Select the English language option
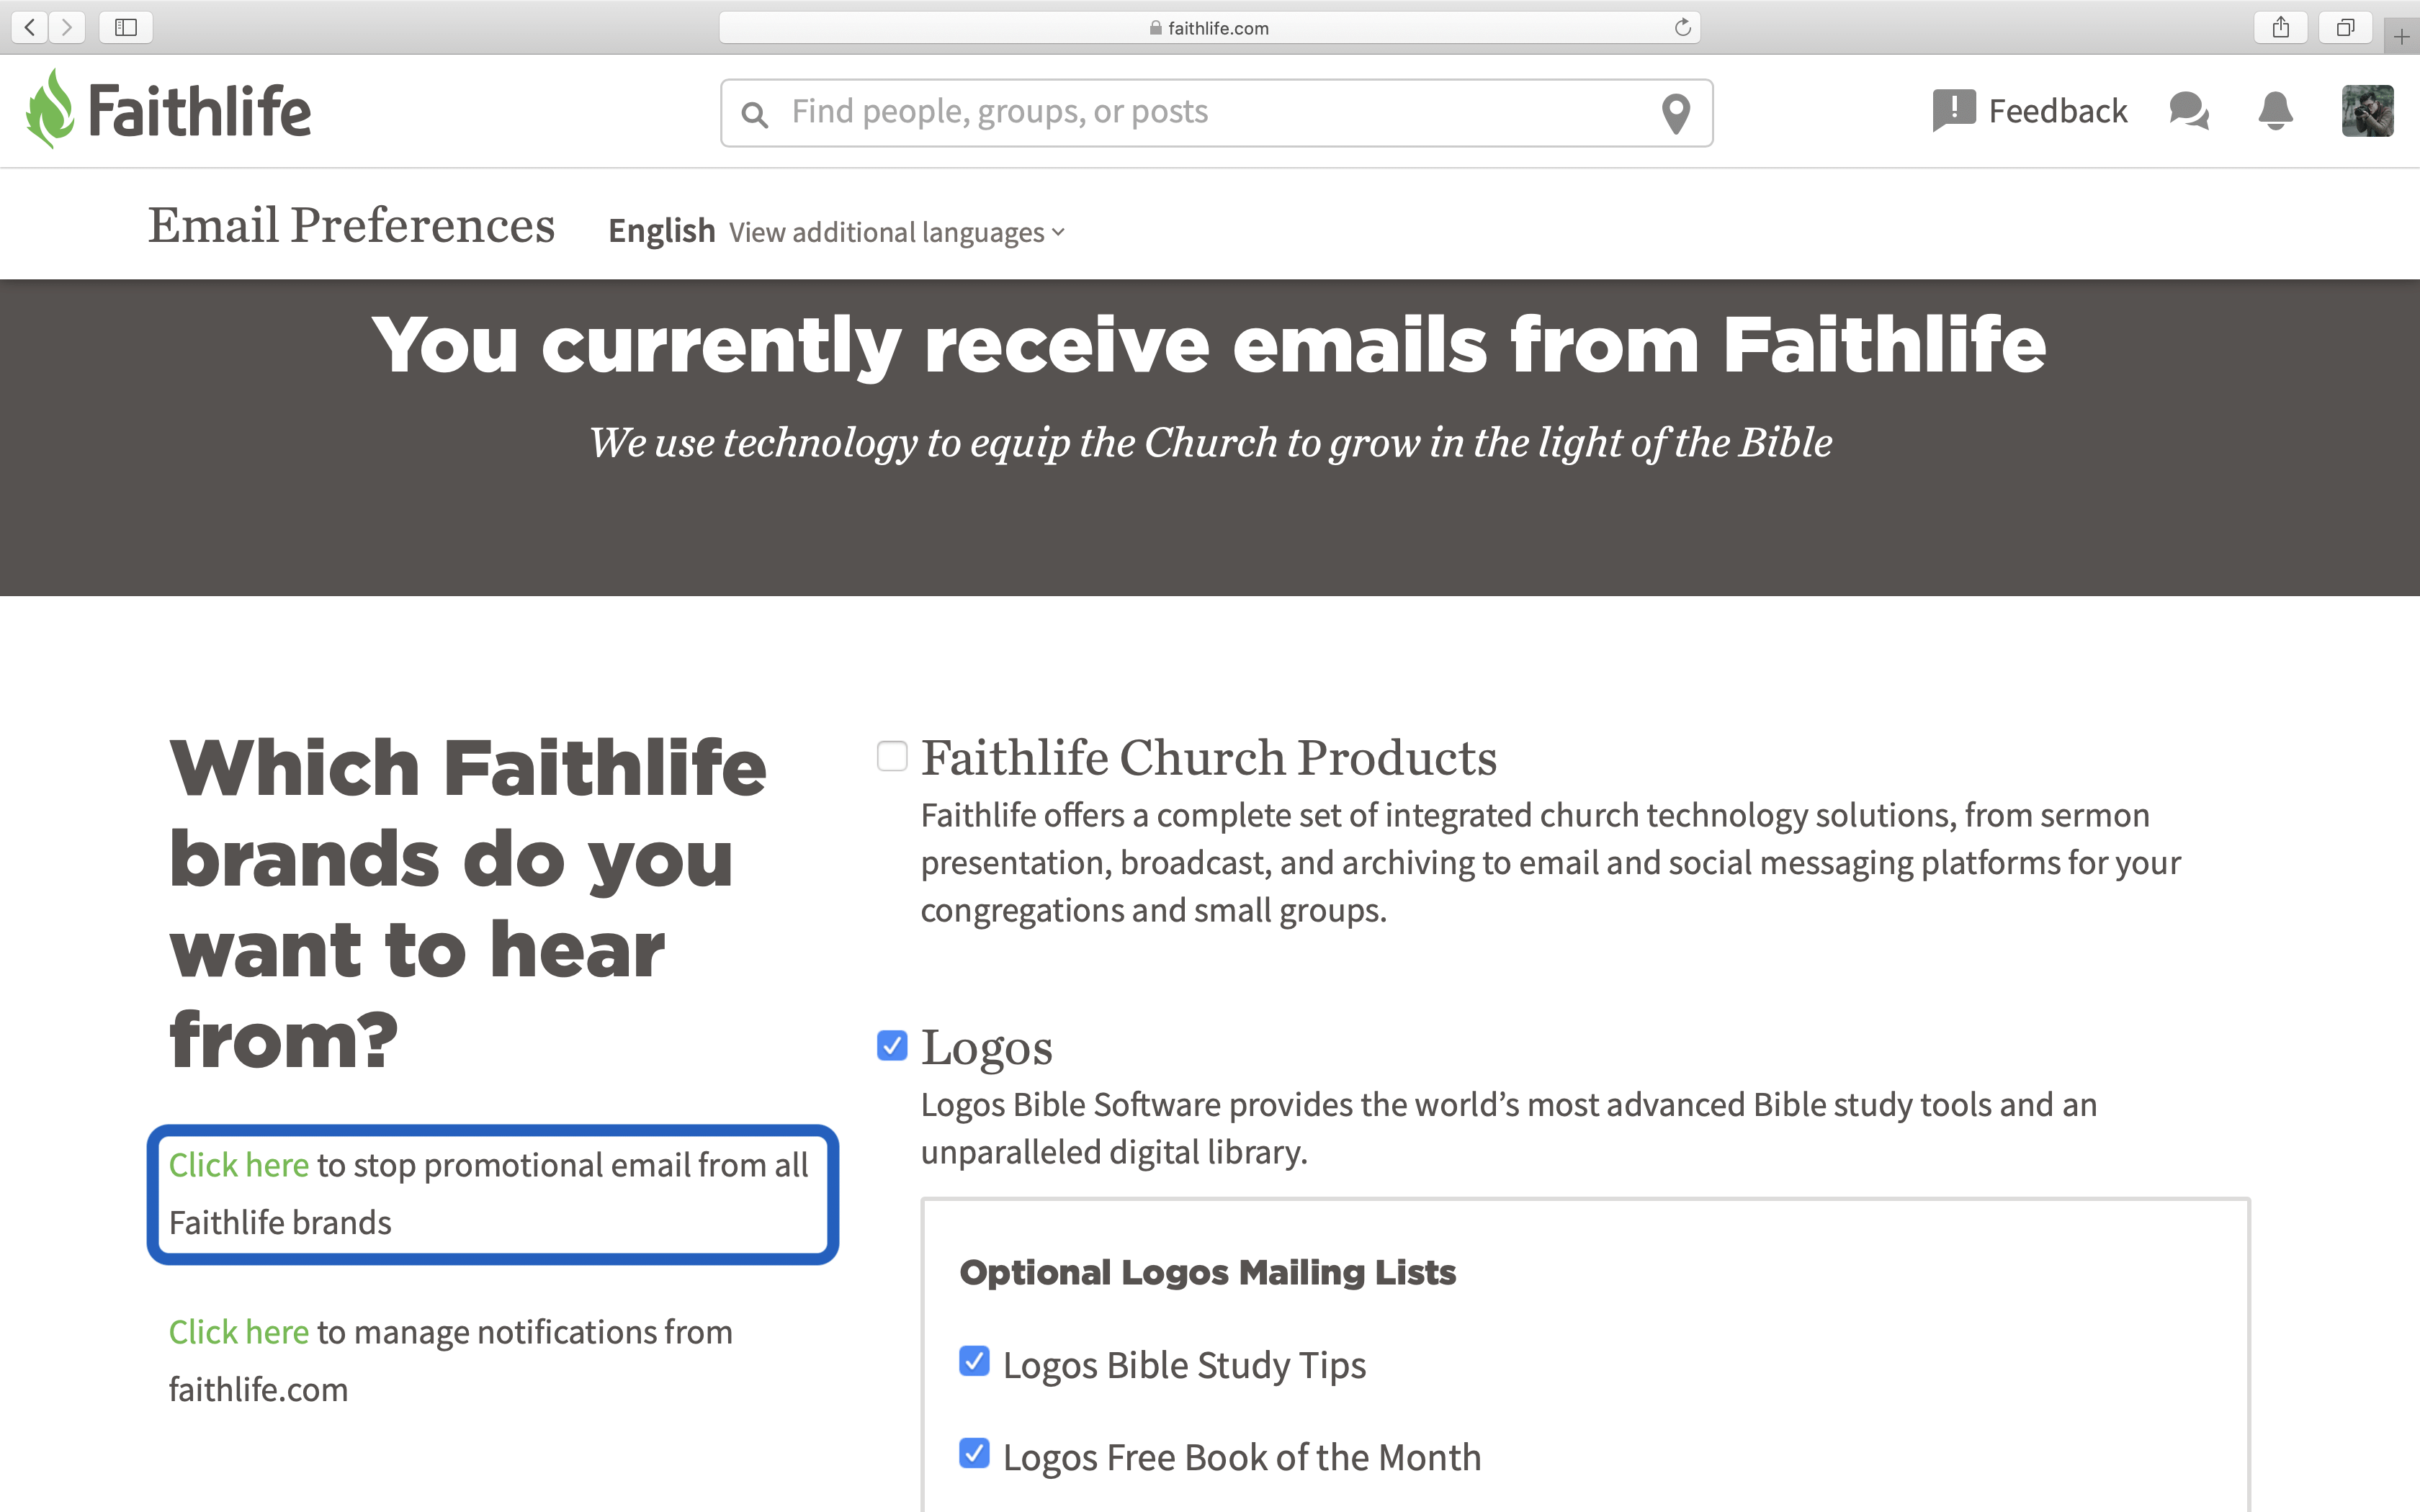 coord(661,231)
